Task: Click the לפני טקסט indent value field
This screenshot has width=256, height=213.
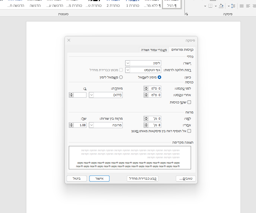Action: tap(154, 88)
